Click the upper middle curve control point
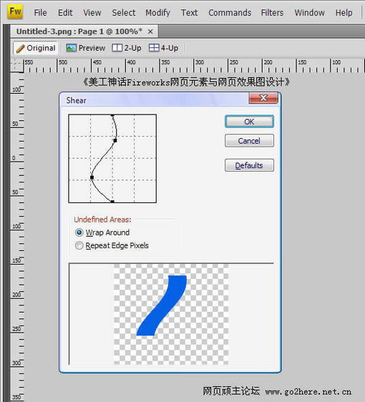365x402 pixels. [115, 140]
